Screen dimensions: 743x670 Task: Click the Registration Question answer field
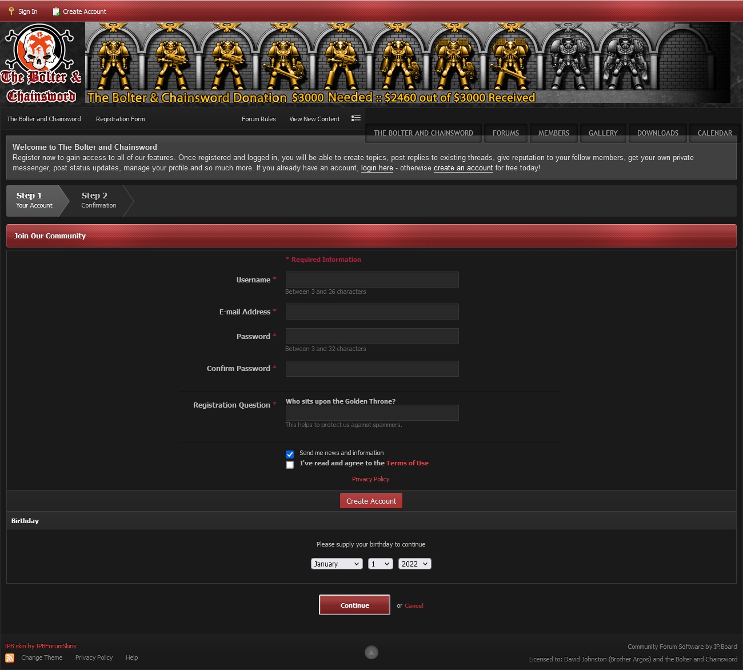[x=372, y=413]
